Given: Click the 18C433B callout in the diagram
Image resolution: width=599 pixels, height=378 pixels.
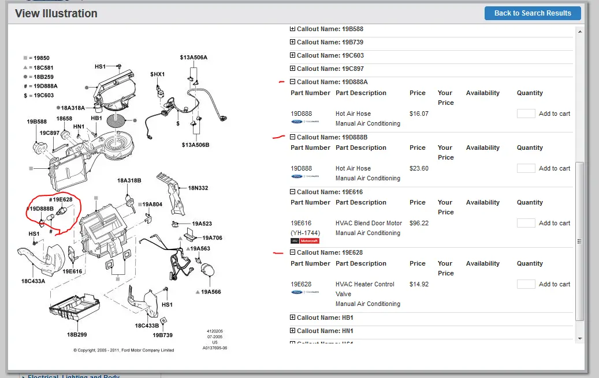Looking at the screenshot, I should click(147, 326).
